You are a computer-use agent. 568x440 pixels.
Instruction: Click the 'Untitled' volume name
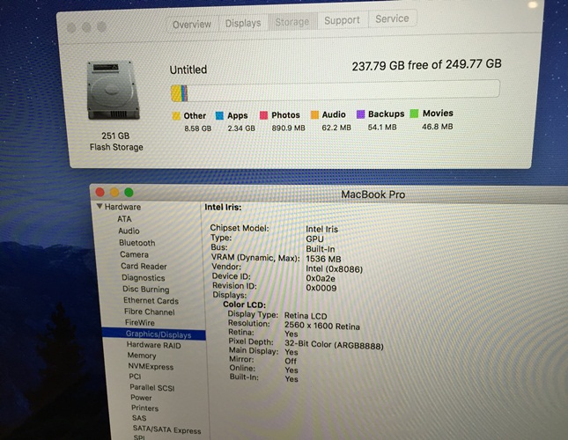click(x=188, y=70)
